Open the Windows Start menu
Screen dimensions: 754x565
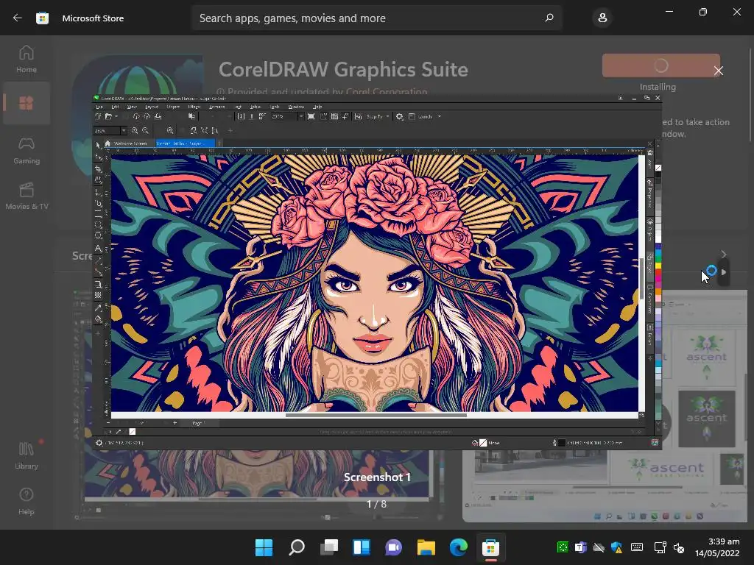coord(264,547)
